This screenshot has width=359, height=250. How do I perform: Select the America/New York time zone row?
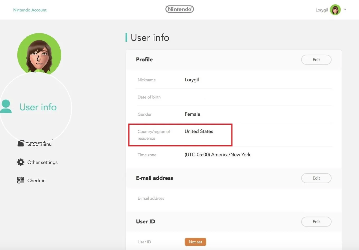(234, 155)
